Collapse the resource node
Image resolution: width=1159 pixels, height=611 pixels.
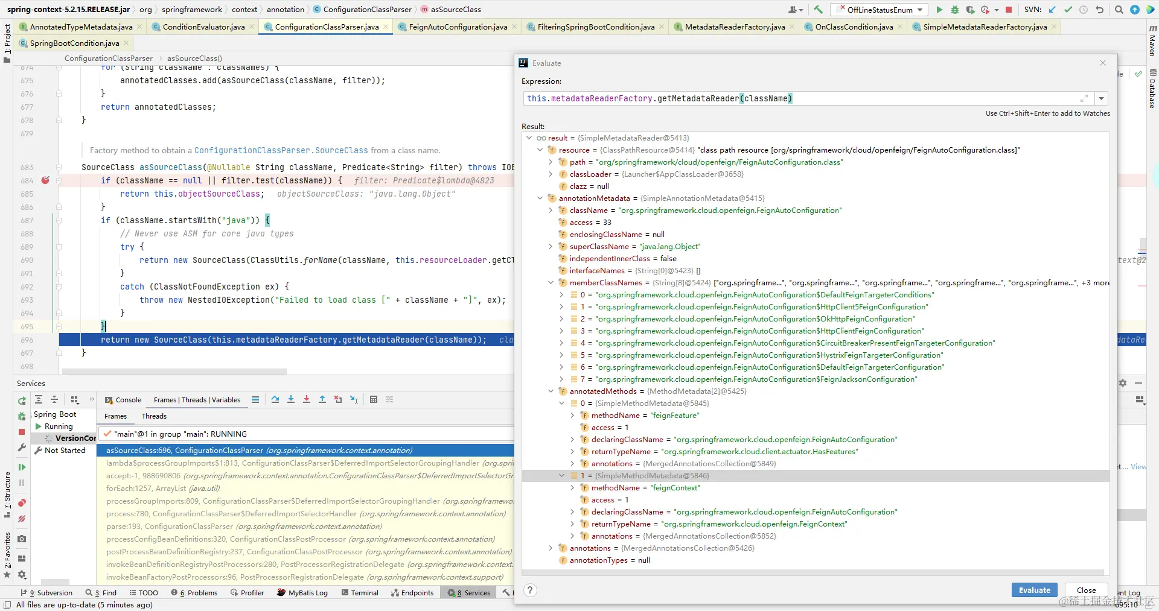click(x=540, y=150)
